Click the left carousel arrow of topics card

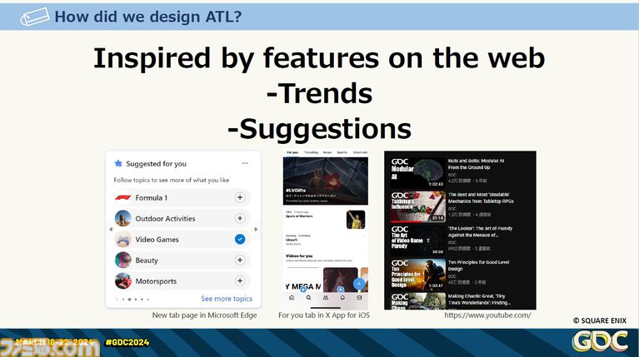pos(111,229)
